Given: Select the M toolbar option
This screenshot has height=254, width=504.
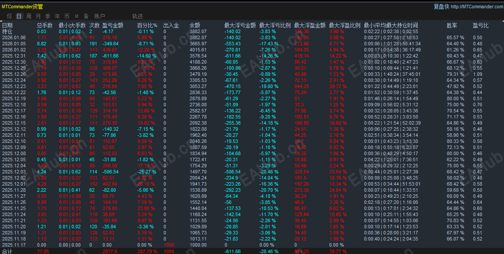Looking at the screenshot, I should 76,16.
